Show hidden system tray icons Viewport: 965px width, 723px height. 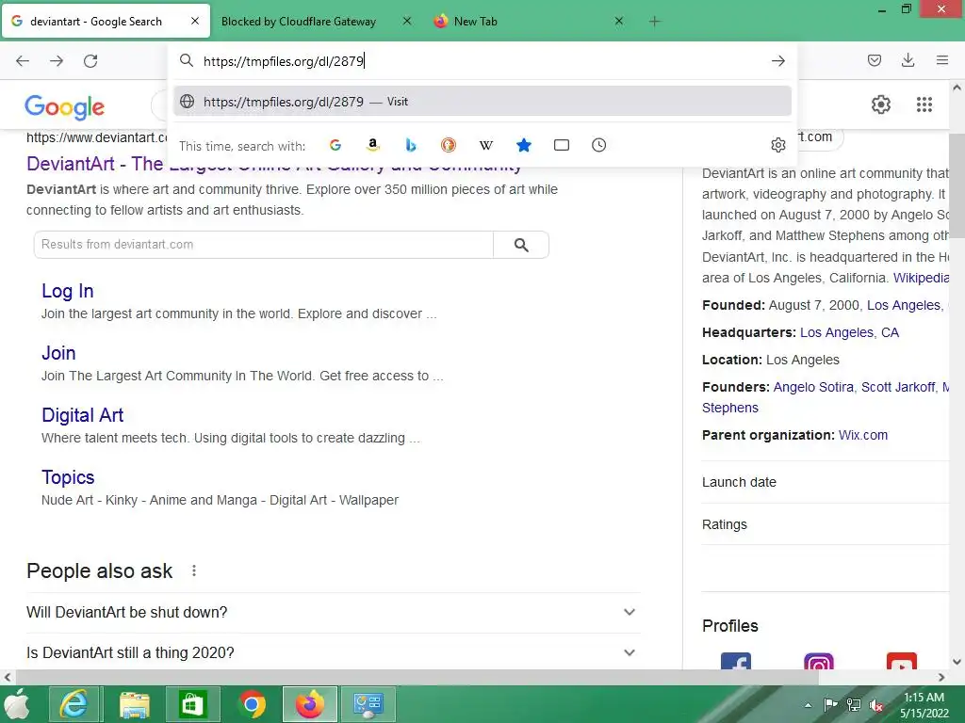pyautogui.click(x=808, y=705)
